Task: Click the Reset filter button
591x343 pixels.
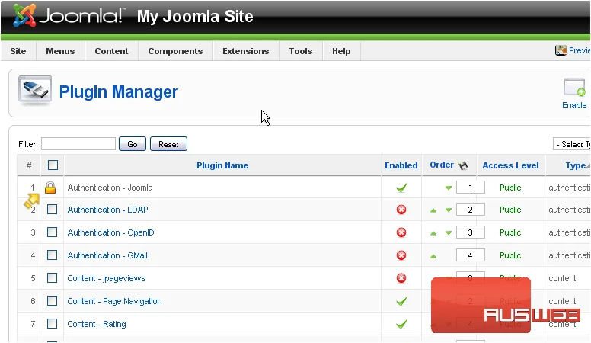Action: [168, 144]
